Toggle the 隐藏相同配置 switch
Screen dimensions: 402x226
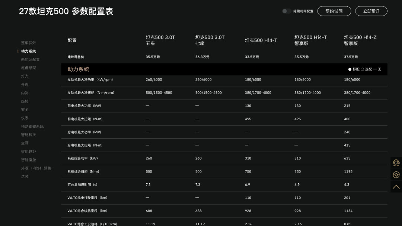(x=286, y=11)
